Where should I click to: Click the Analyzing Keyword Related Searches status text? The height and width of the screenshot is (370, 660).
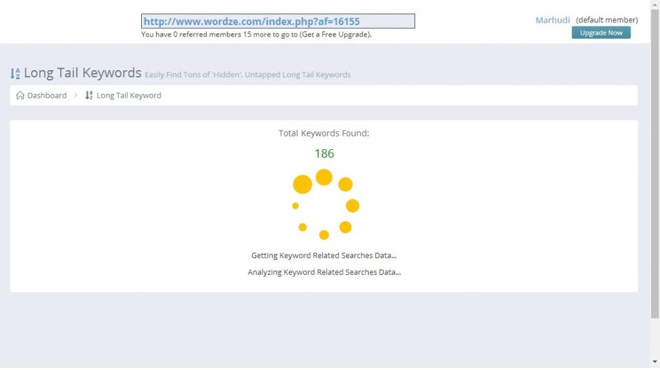[324, 272]
